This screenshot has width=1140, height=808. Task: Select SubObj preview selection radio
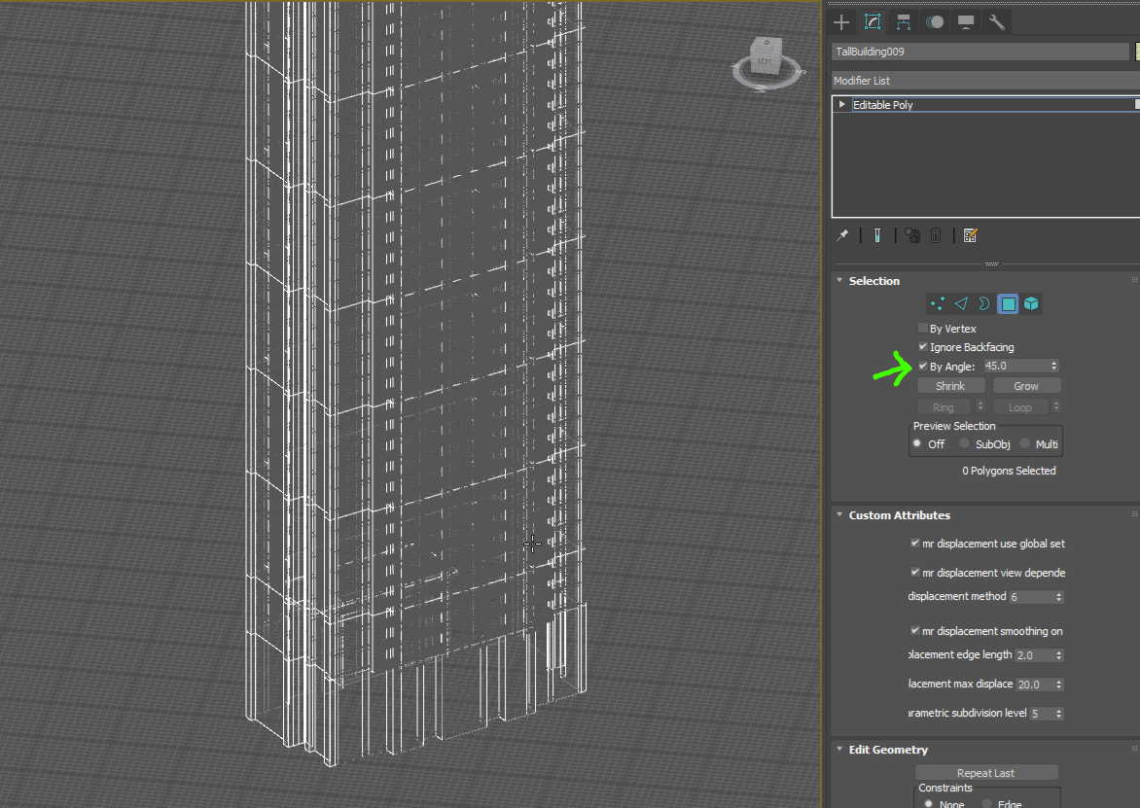(965, 444)
